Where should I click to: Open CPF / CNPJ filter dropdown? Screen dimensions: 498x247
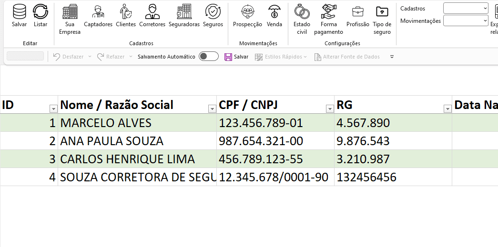(x=330, y=109)
